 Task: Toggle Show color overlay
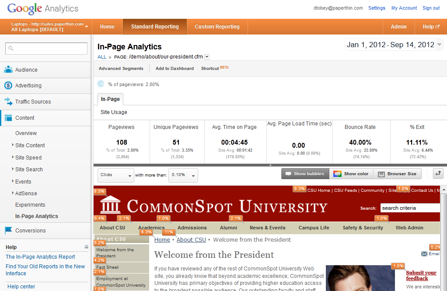tap(351, 174)
